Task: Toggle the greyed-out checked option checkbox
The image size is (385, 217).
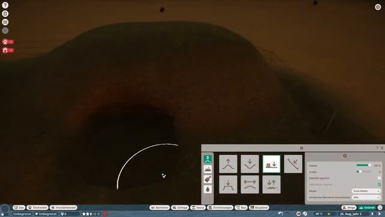Action: [379, 184]
